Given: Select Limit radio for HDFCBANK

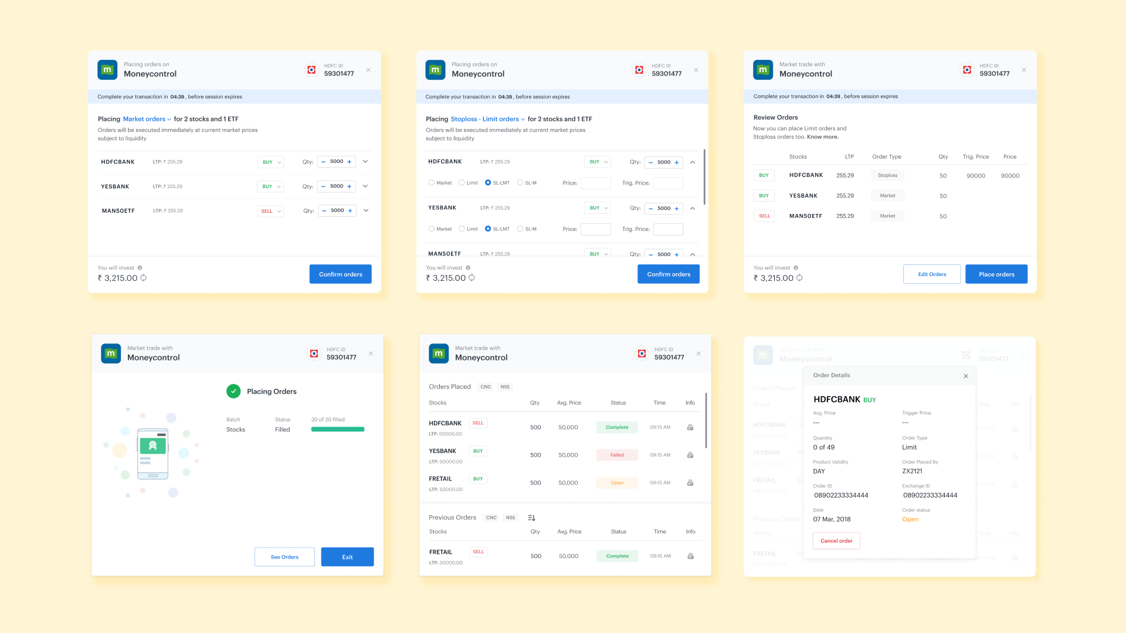Looking at the screenshot, I should [x=462, y=183].
